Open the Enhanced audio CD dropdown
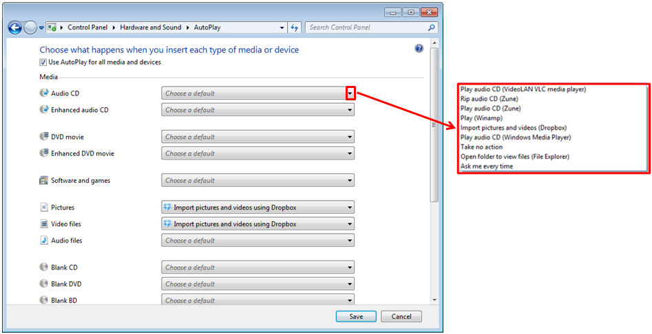 click(257, 110)
